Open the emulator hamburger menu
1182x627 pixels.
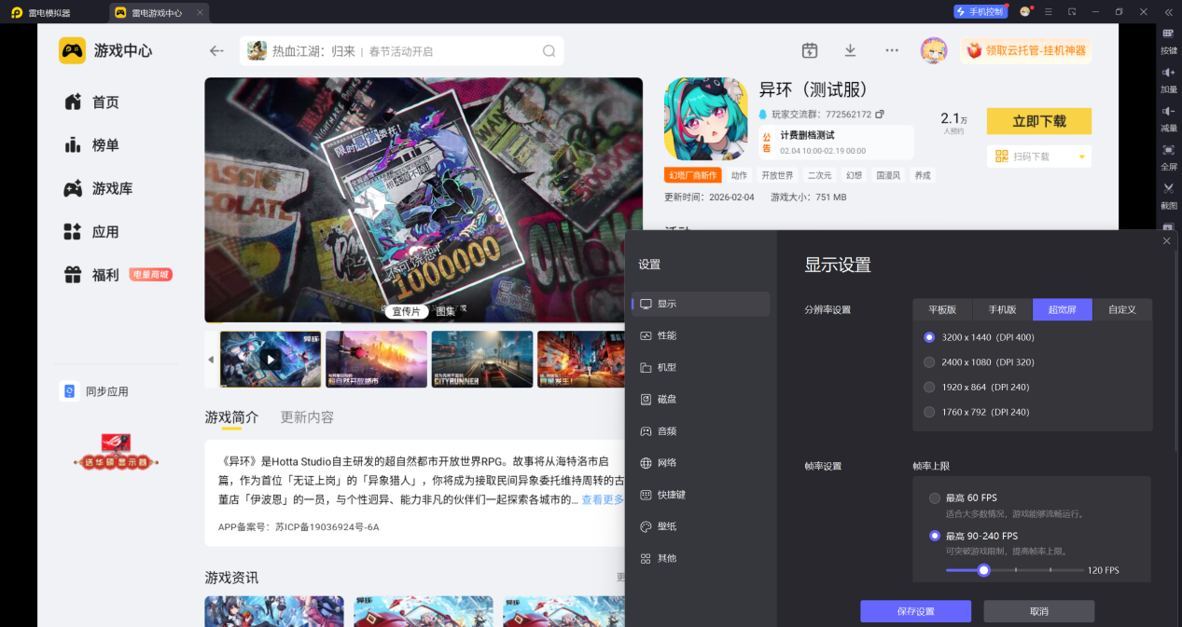coord(1049,12)
